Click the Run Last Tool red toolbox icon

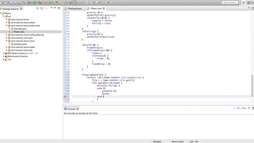click(40, 2)
